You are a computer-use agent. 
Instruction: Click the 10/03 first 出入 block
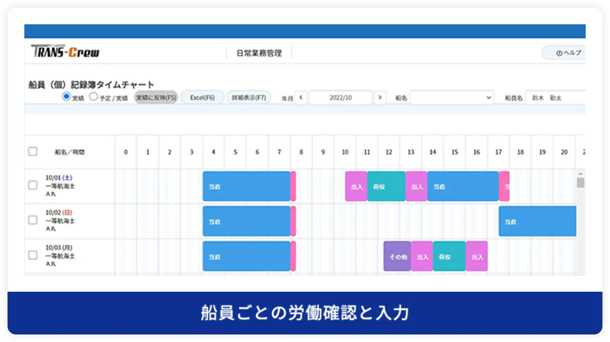tap(422, 256)
